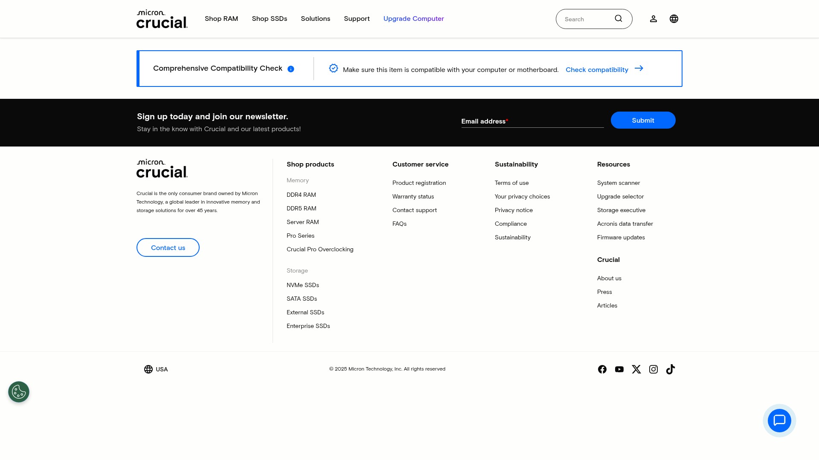Open the Server RAM link
The width and height of the screenshot is (819, 460).
coord(303,222)
